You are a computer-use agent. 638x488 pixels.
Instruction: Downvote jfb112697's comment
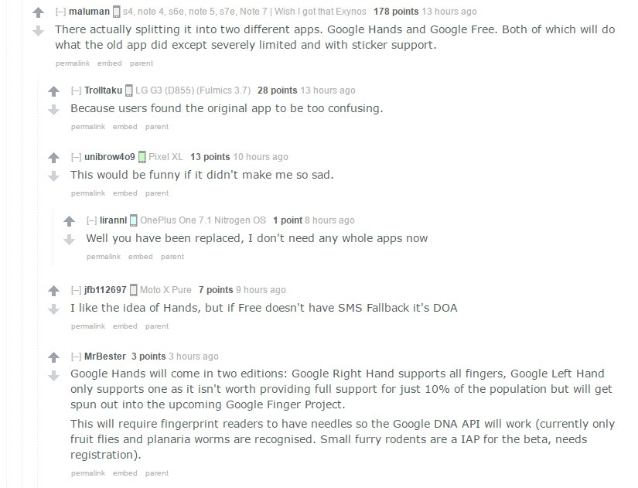[x=53, y=309]
